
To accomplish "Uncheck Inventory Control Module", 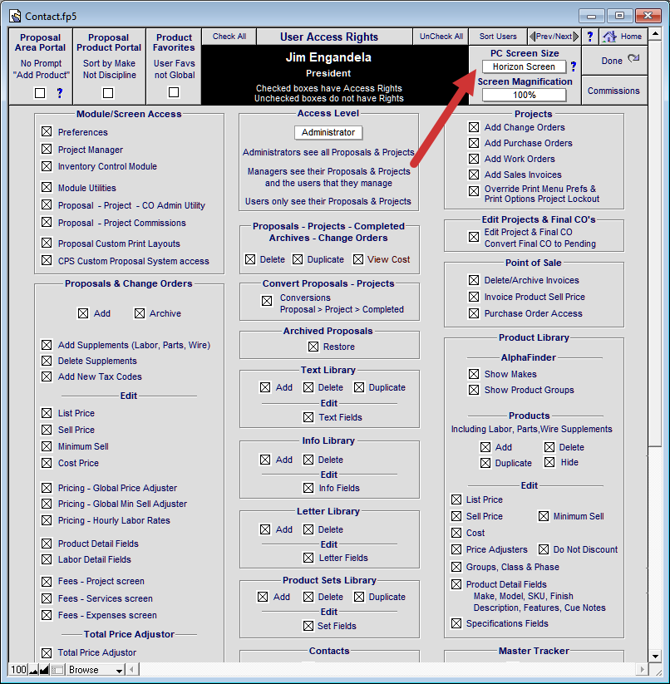I will point(47,166).
